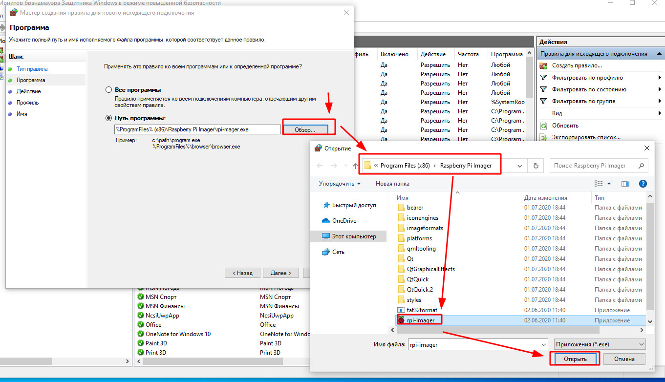Click the up-arrow navigation icon in the Open dialog
Screen dimensions: 665x382
click(356, 166)
